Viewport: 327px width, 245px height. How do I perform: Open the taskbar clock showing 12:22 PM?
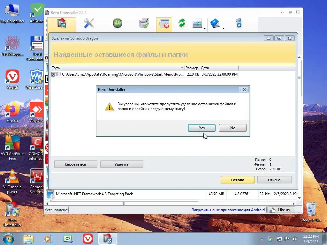(x=311, y=239)
